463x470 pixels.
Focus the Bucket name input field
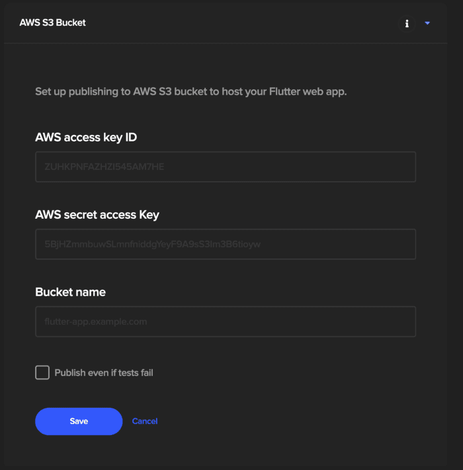coord(226,322)
